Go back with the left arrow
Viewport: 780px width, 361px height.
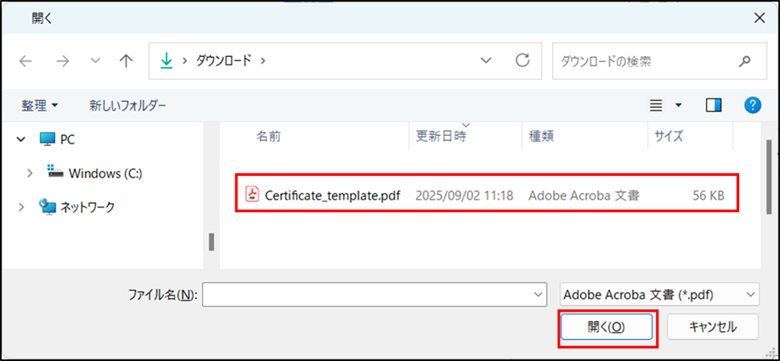(26, 61)
